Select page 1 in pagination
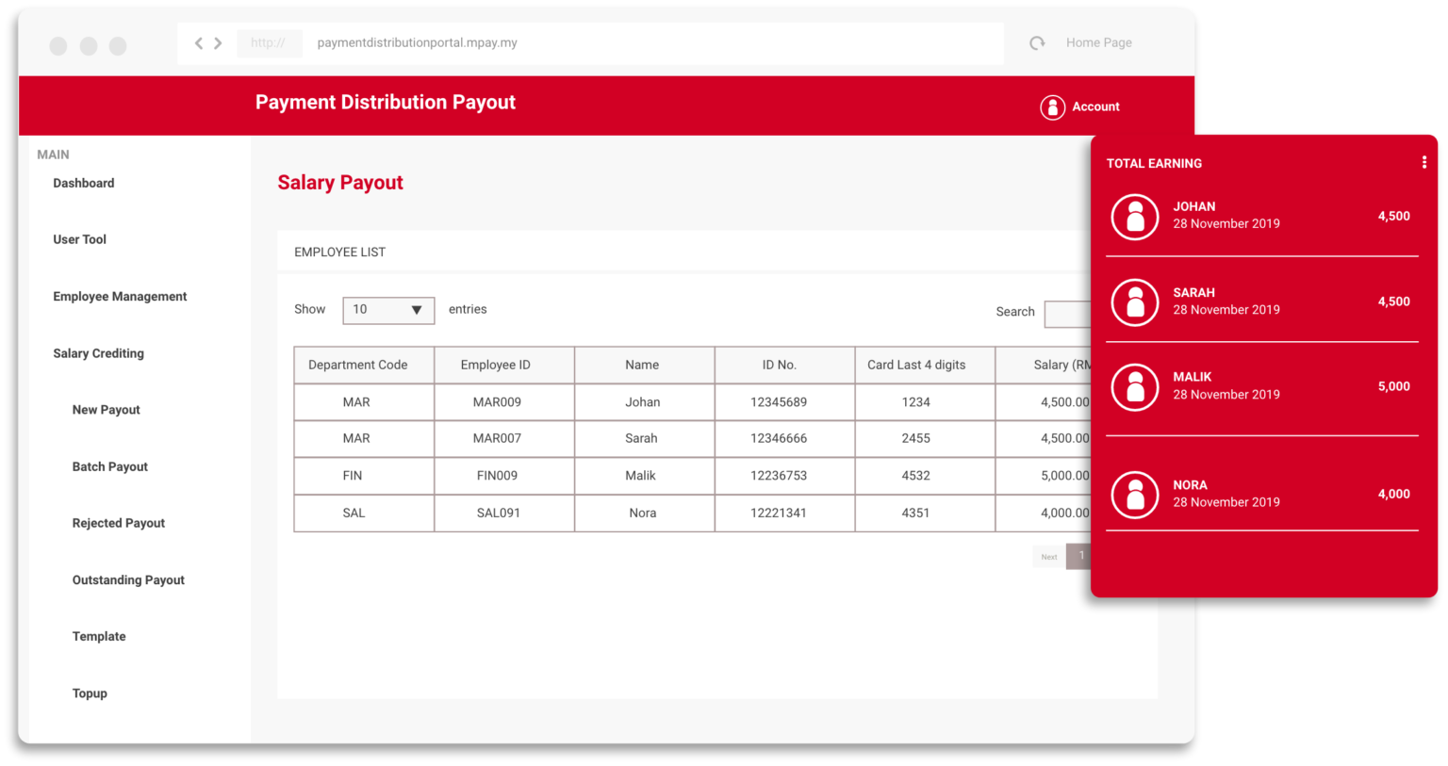Screen dimensions: 1448x766 tap(1079, 556)
